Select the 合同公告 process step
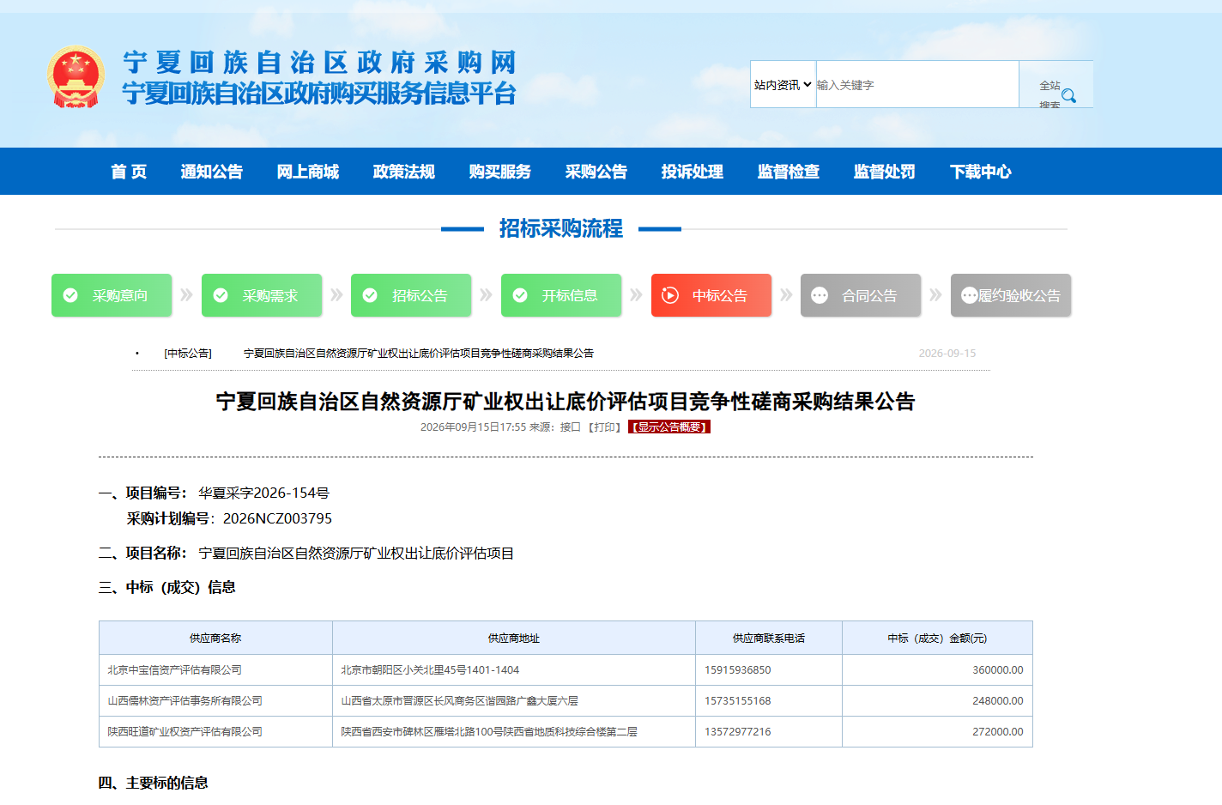This screenshot has width=1222, height=805. coord(861,295)
